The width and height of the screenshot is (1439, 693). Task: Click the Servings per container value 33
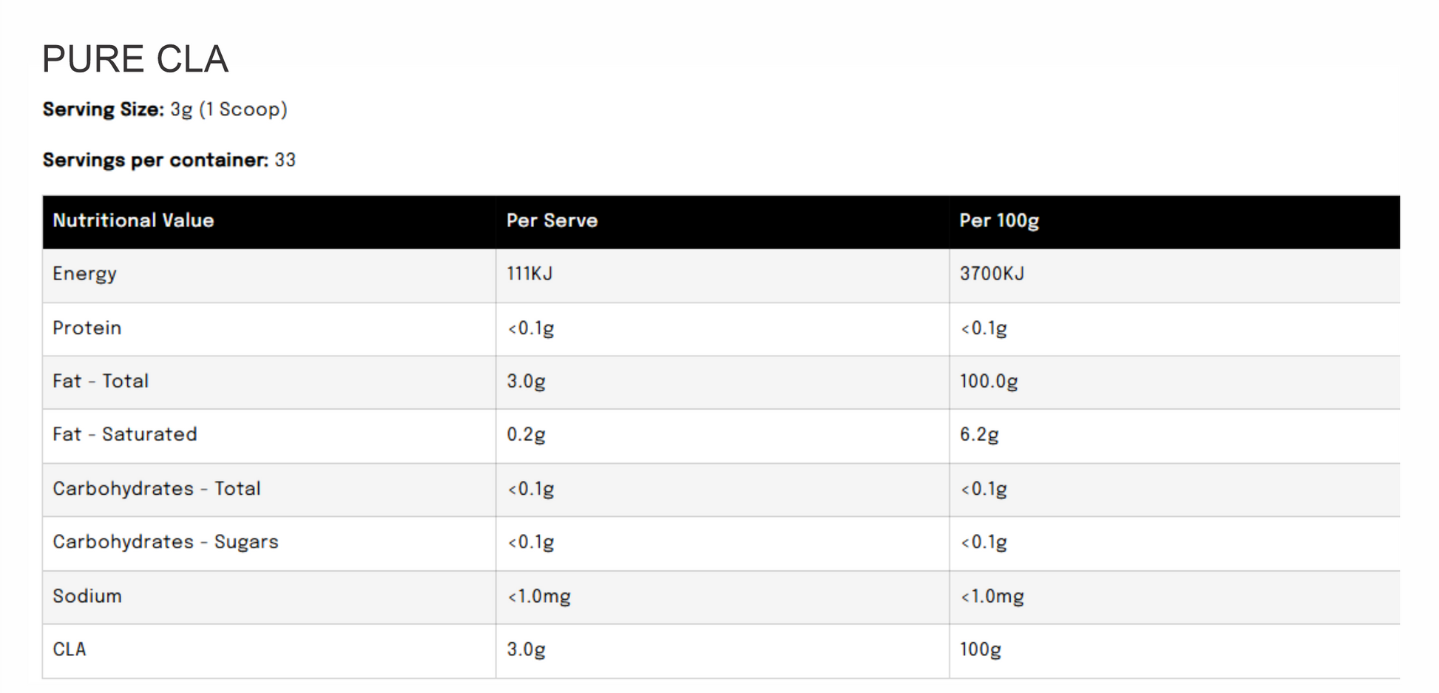(x=285, y=160)
